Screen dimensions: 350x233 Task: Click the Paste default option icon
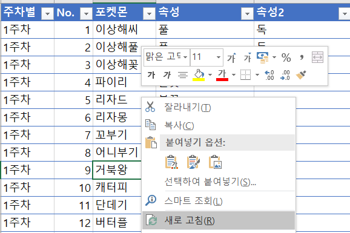[x=171, y=162]
